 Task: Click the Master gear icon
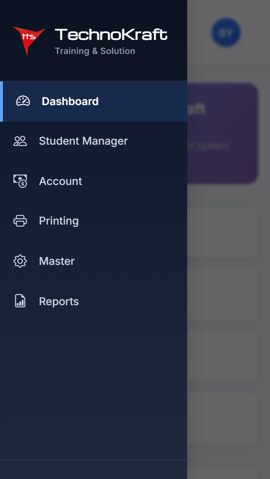pyautogui.click(x=20, y=261)
